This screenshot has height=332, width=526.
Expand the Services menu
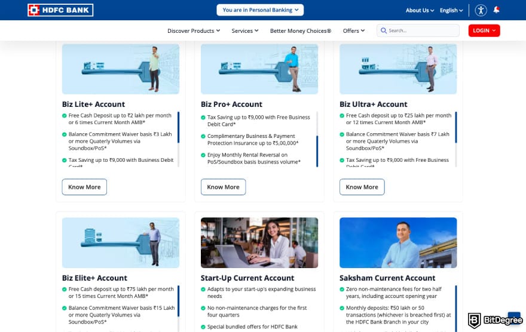[245, 31]
